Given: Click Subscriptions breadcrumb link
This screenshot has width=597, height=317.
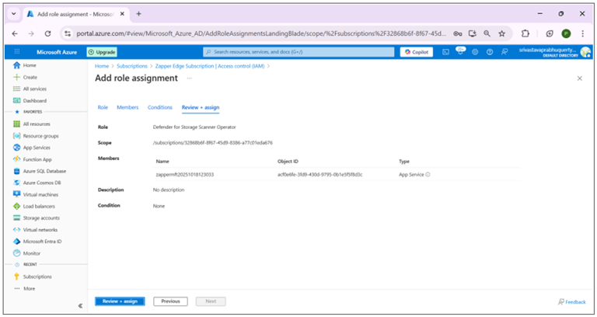Looking at the screenshot, I should pos(131,66).
